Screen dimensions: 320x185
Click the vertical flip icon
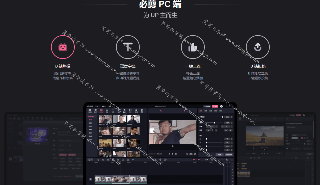coord(230,130)
